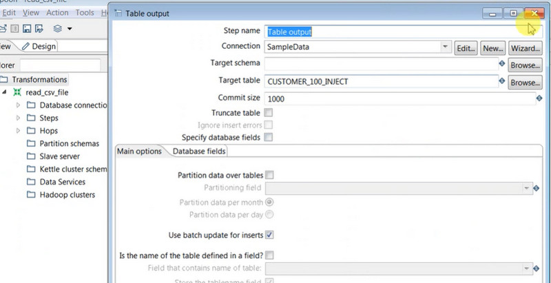Screen dimensions: 551x283
Task: Click the Wizard... connection button
Action: point(524,48)
